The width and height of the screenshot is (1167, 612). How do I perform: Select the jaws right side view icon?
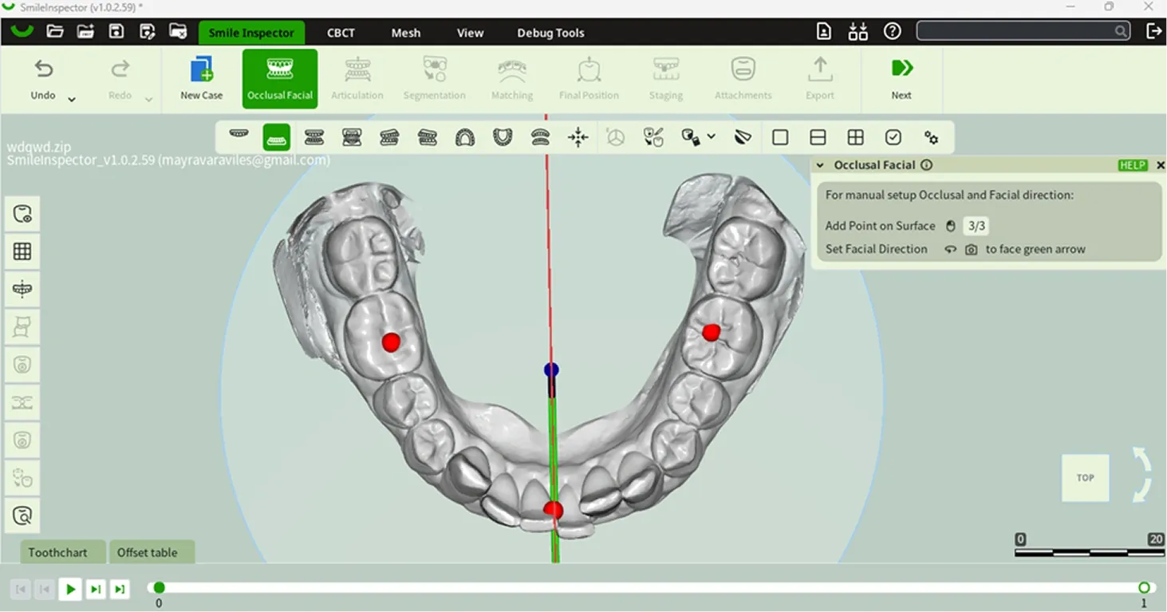click(x=389, y=137)
